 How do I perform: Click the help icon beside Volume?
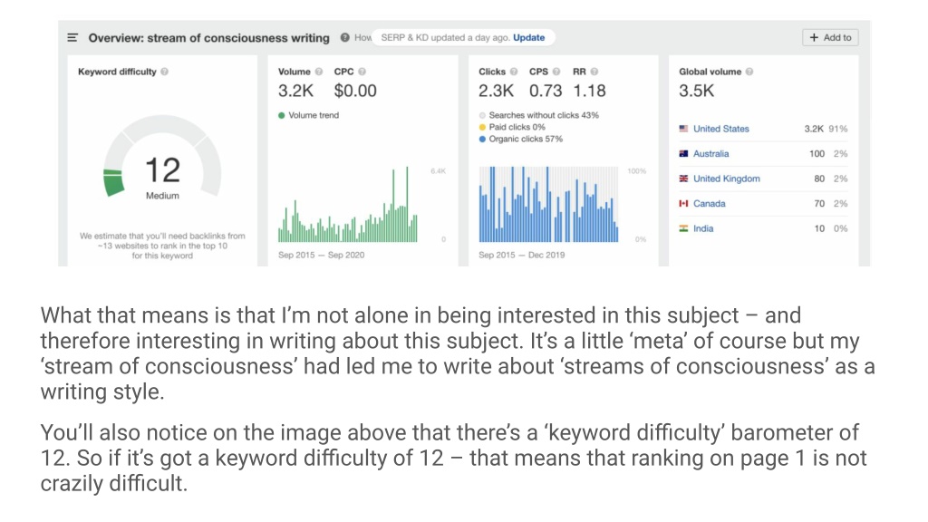319,72
